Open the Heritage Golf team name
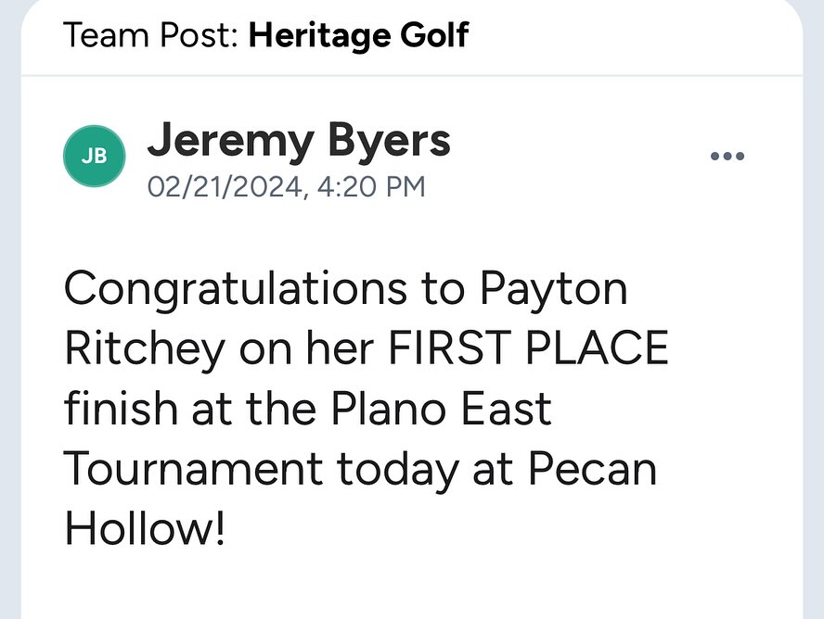This screenshot has width=824, height=619. pos(359,36)
